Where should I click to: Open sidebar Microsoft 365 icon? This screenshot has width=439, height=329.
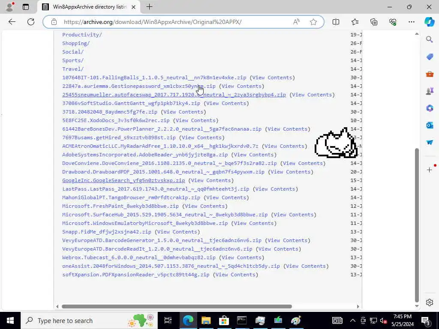(430, 108)
